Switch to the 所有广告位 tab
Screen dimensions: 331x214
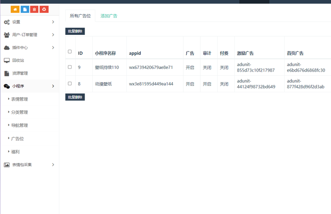[x=80, y=16]
